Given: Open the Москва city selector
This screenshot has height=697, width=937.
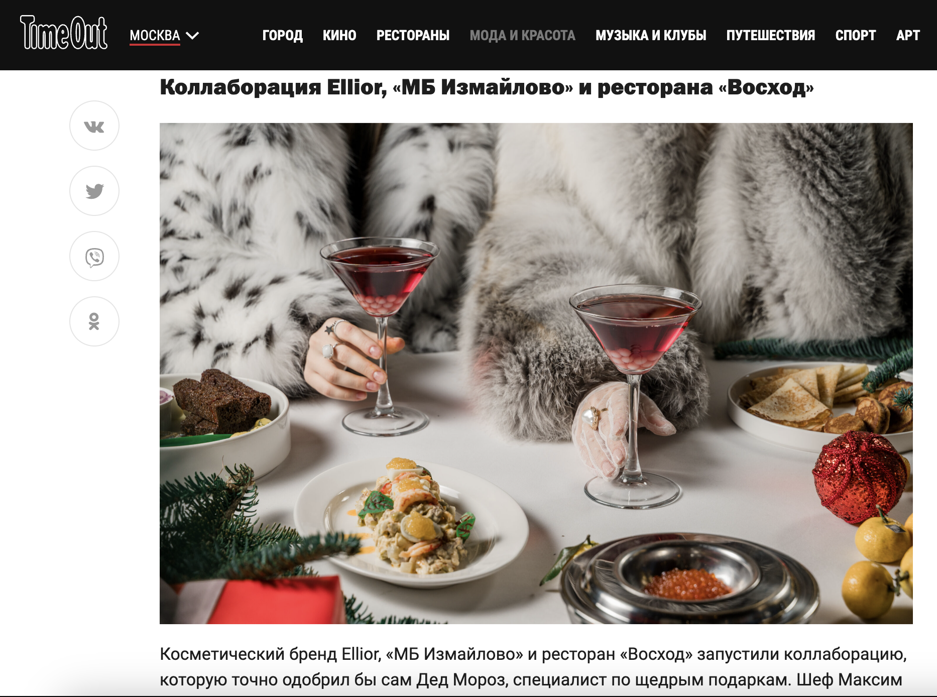Looking at the screenshot, I should tap(155, 35).
